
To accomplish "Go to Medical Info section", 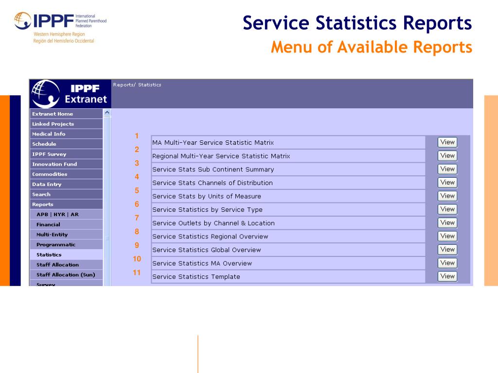I will pos(66,134).
